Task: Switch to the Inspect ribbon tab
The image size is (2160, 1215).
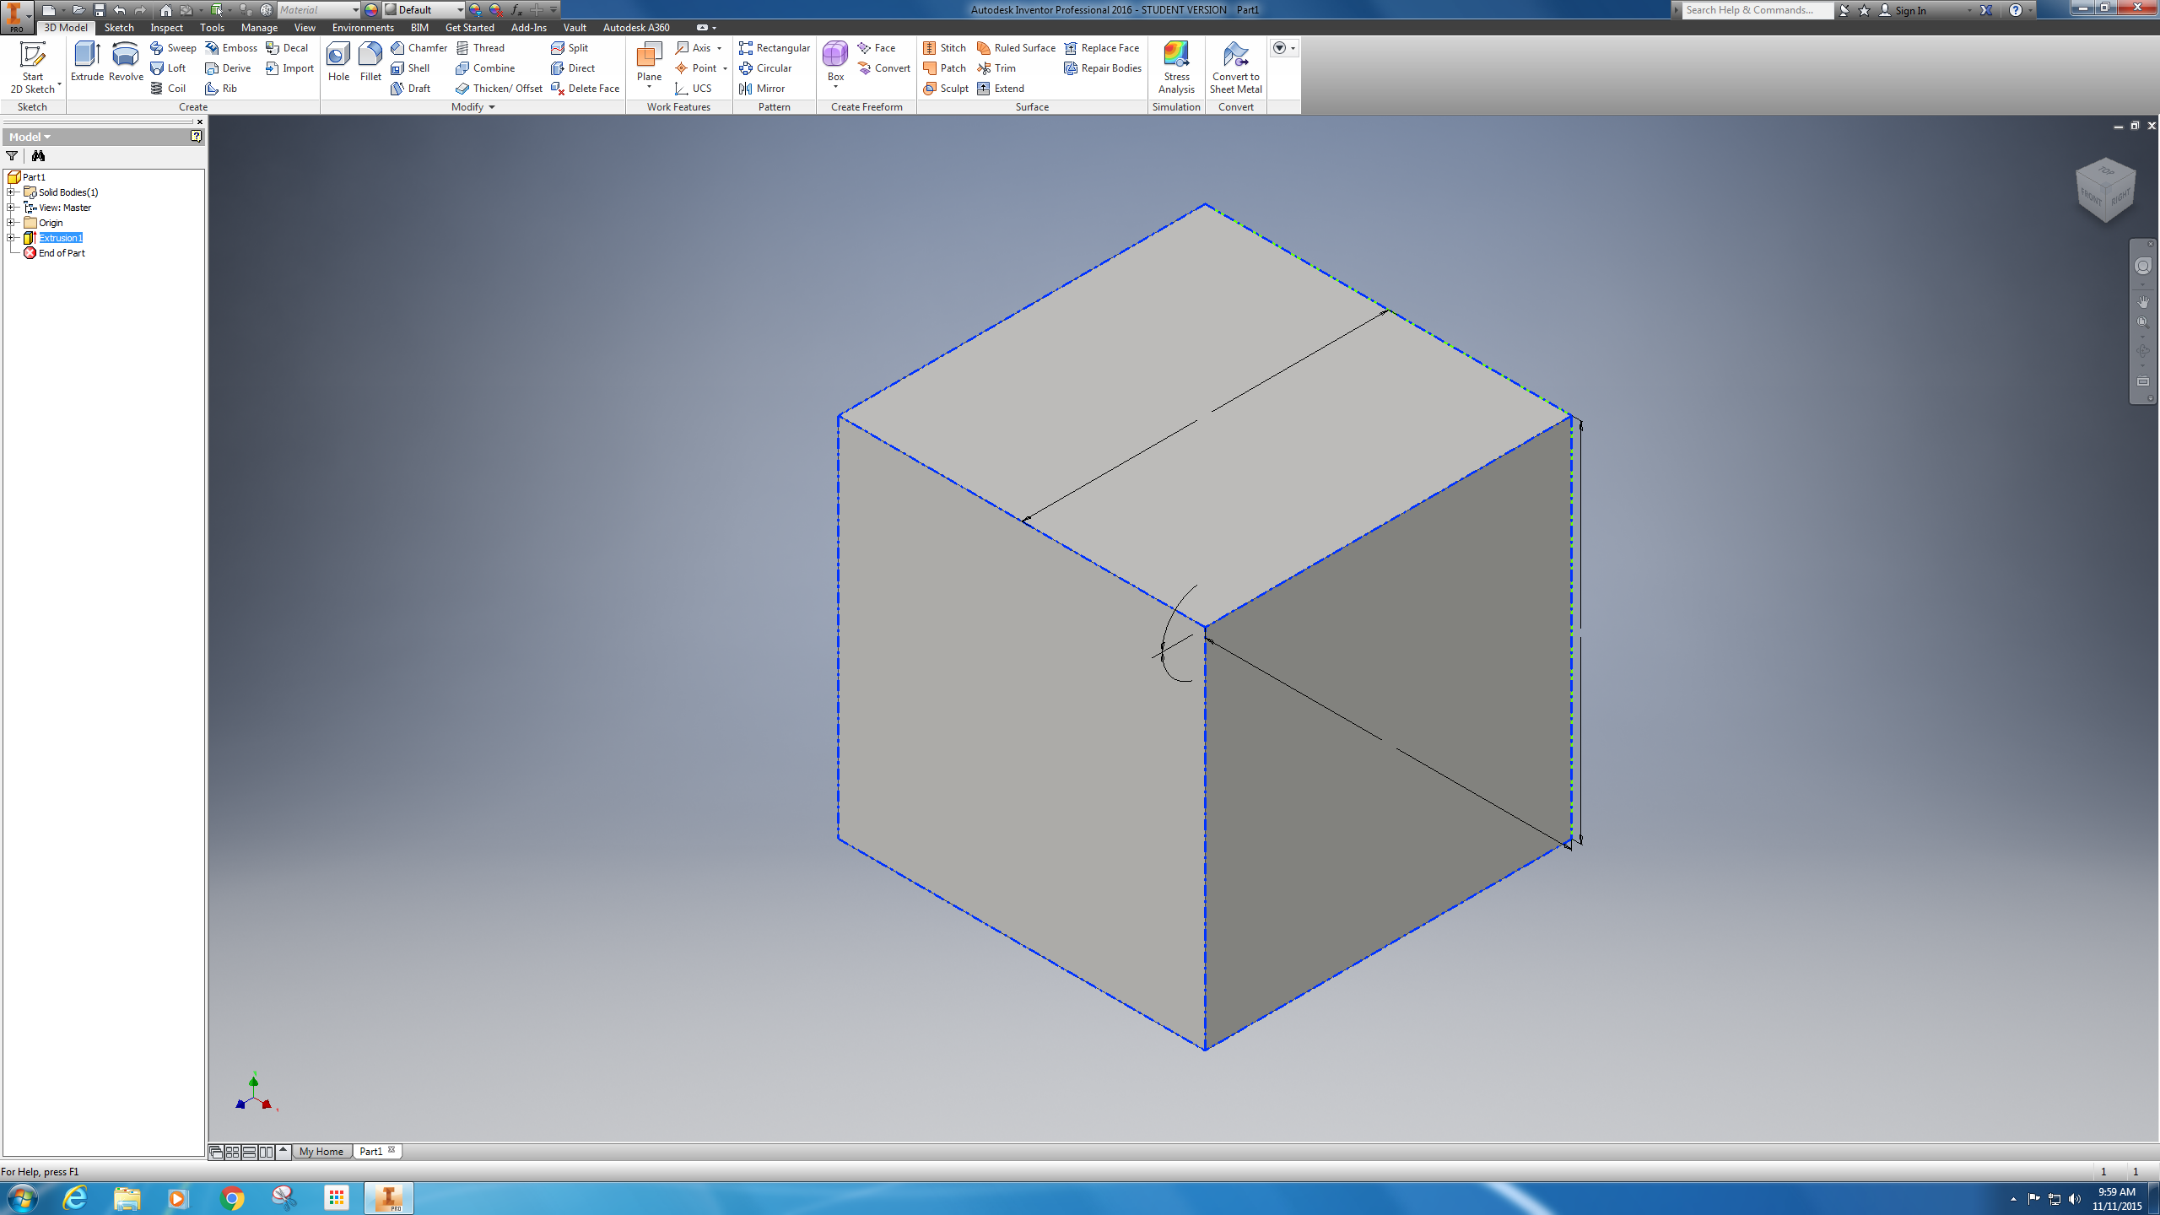Action: pos(166,28)
